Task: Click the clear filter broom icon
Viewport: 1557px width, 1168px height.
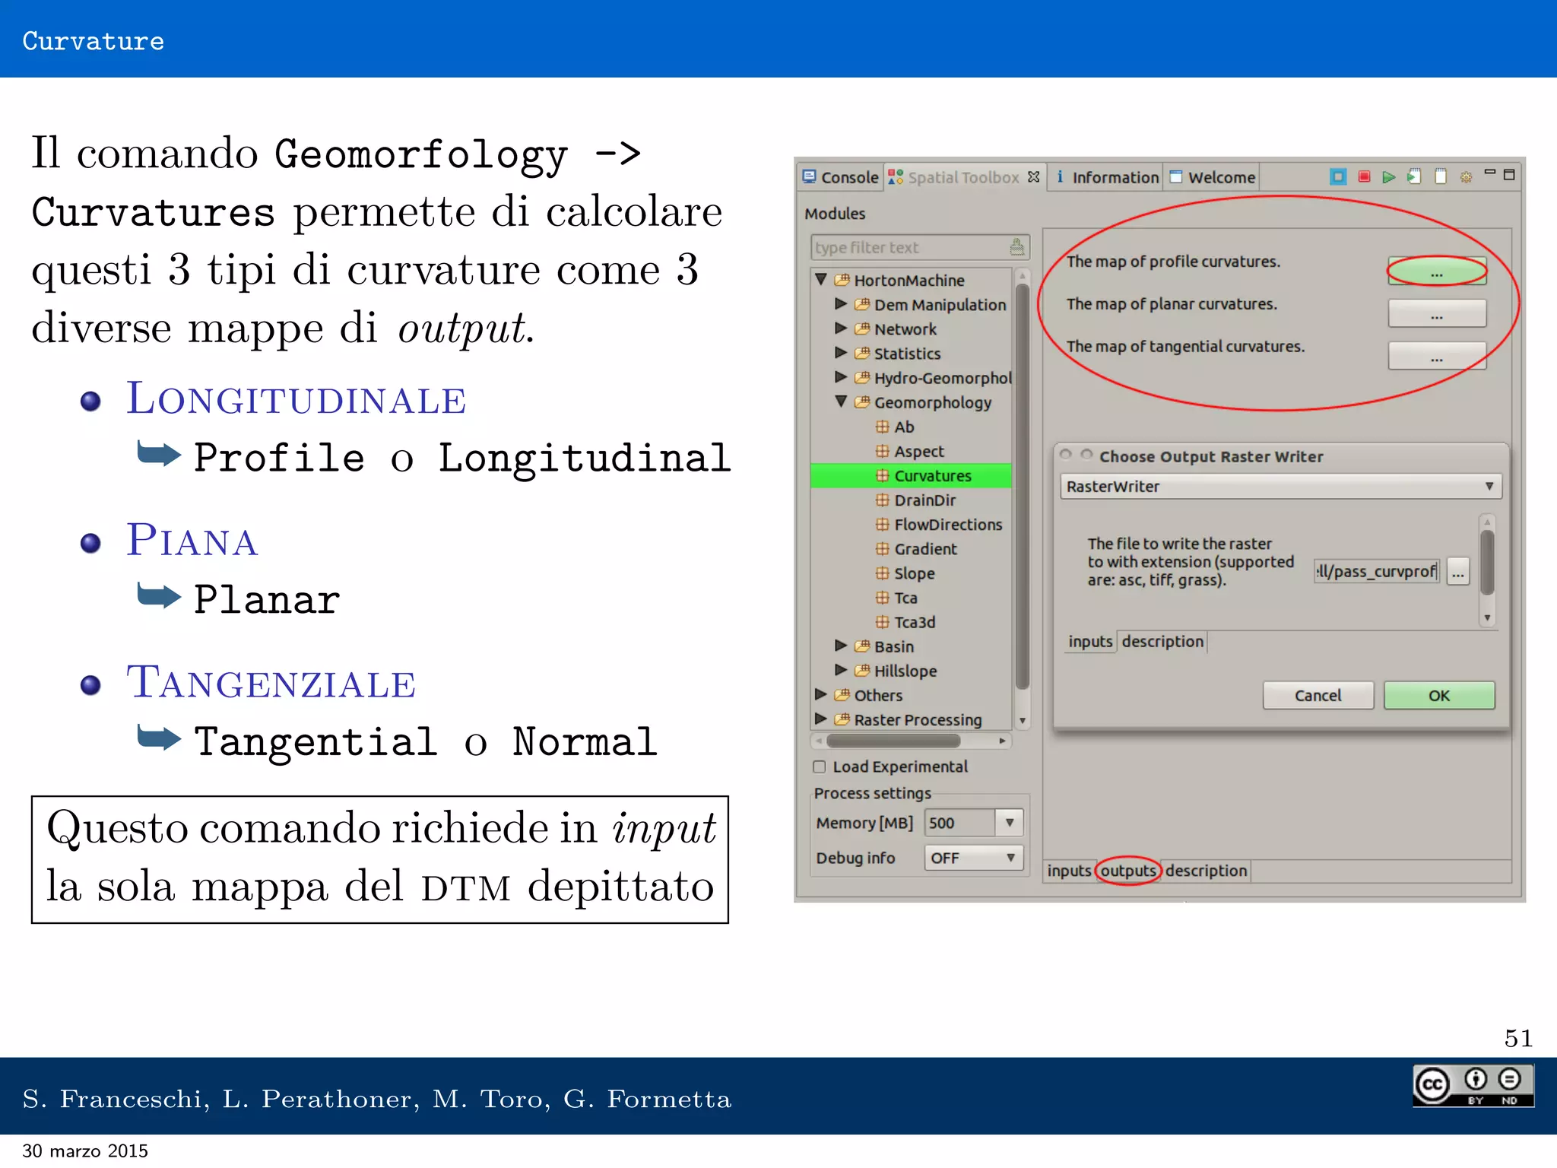Action: (1016, 246)
